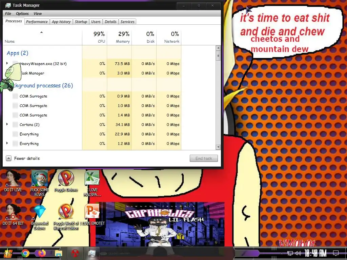
Task: Open the Start menu on the taskbar
Action: (x=8, y=253)
